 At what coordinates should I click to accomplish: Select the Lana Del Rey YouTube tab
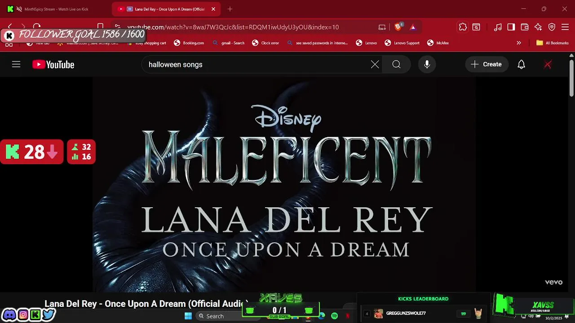coord(165,9)
